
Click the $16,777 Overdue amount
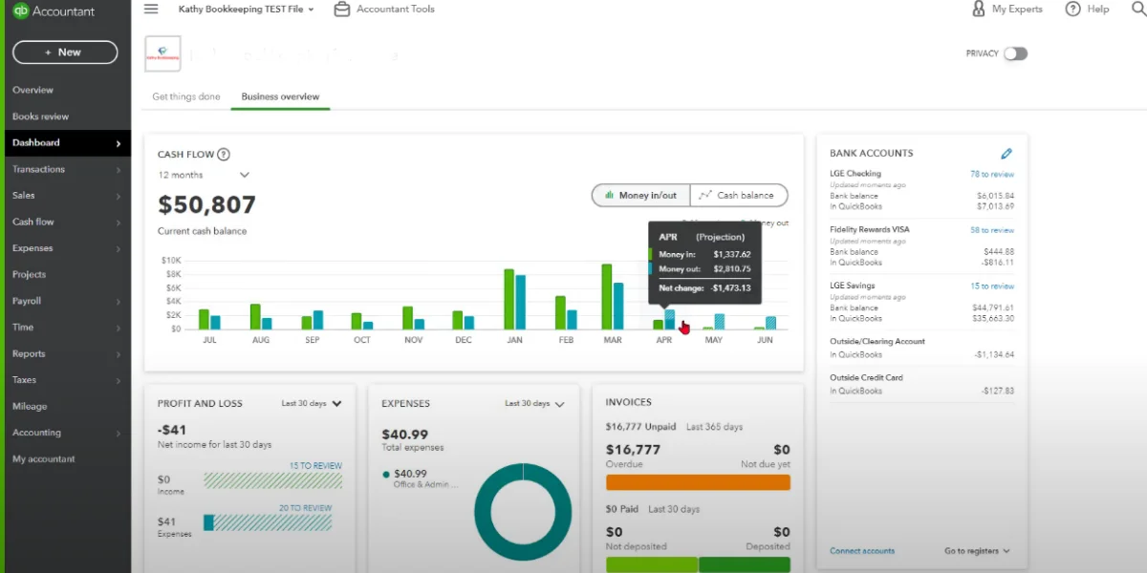tap(633, 450)
